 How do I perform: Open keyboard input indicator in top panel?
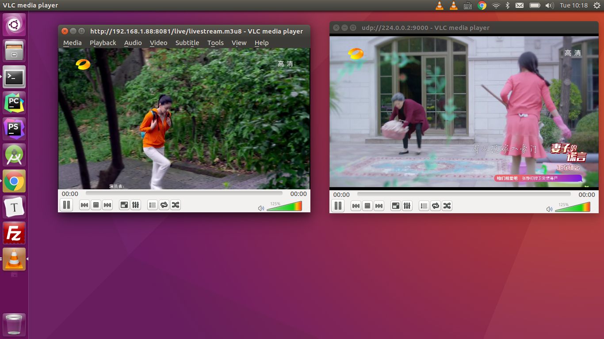tap(468, 5)
